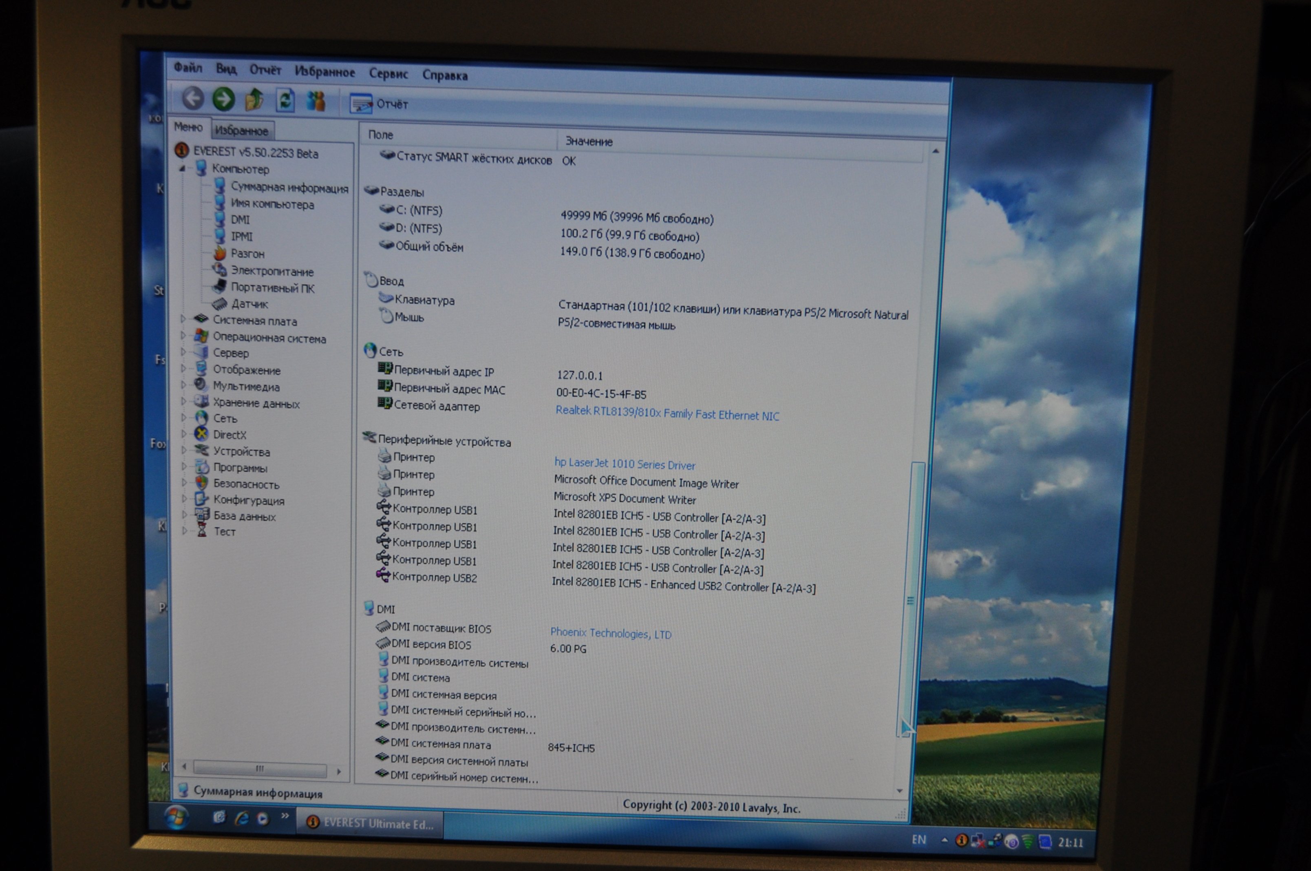Switch to the Избранное tab

(242, 130)
